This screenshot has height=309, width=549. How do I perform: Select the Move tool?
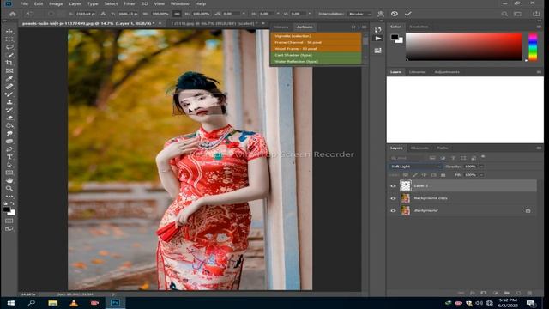9,31
